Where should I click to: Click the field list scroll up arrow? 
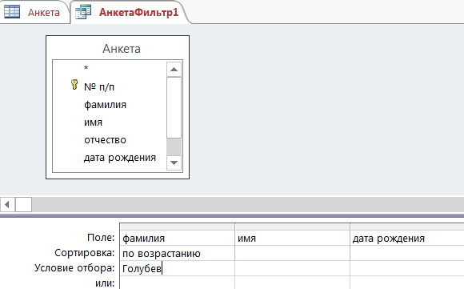coord(174,70)
